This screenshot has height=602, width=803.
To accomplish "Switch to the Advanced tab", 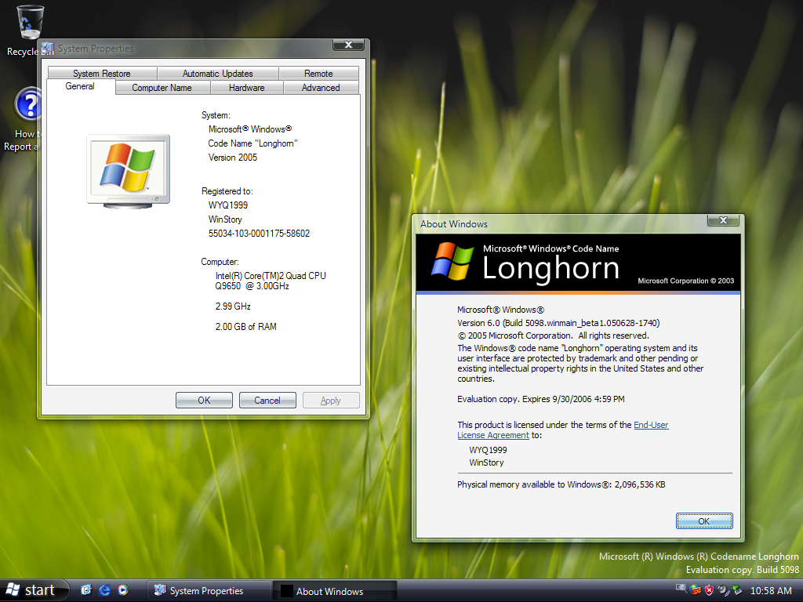I will pos(321,88).
